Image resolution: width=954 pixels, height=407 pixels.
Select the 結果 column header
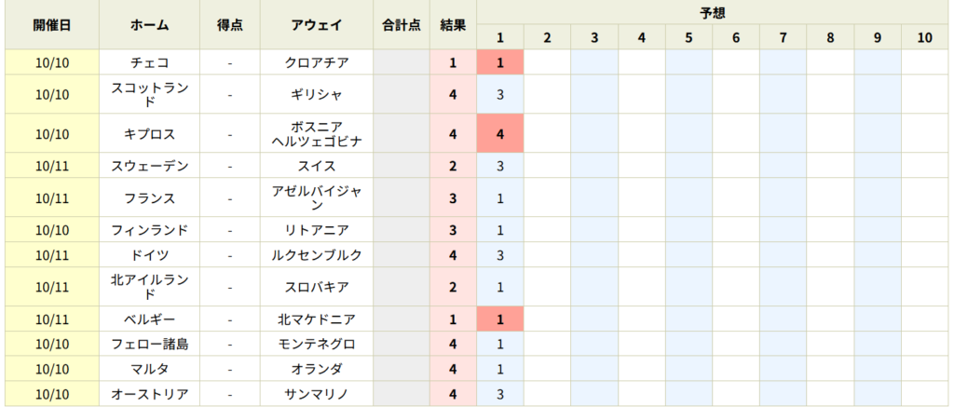tap(453, 25)
